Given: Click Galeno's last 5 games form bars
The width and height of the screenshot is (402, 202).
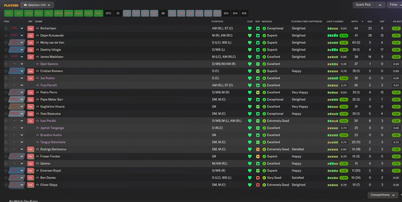Looking at the screenshot, I should click(x=333, y=164).
